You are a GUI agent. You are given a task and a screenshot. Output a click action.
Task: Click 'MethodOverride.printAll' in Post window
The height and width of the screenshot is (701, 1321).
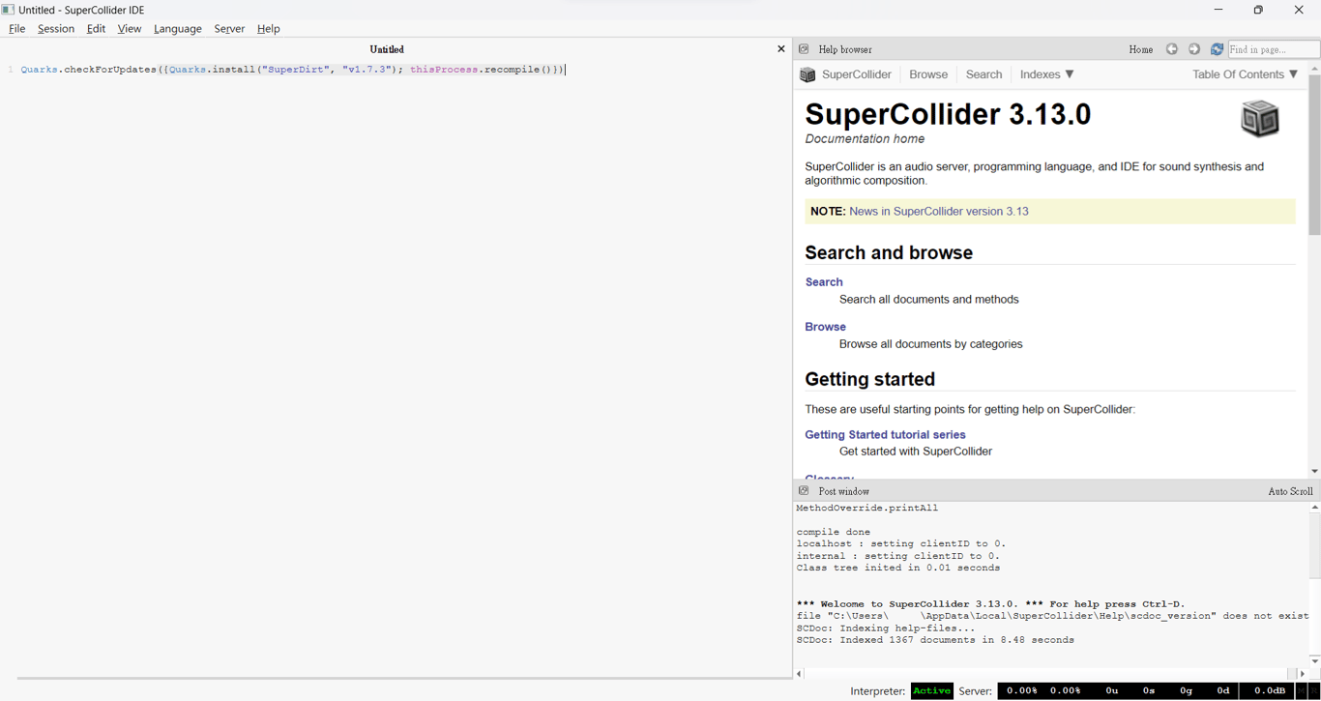pyautogui.click(x=867, y=508)
